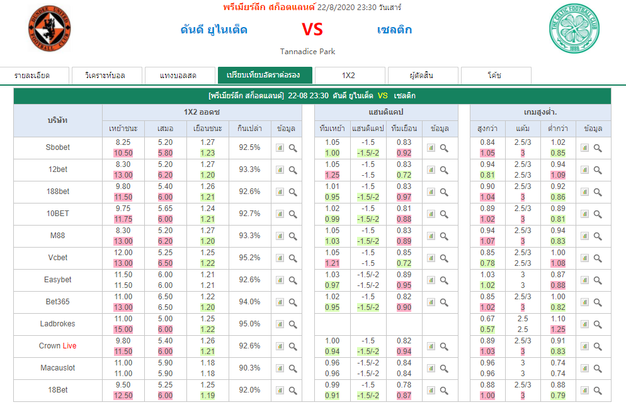Screen dimensions: 626x407
Task: Click Sbobet over/under magnifier icon
Action: (598, 148)
